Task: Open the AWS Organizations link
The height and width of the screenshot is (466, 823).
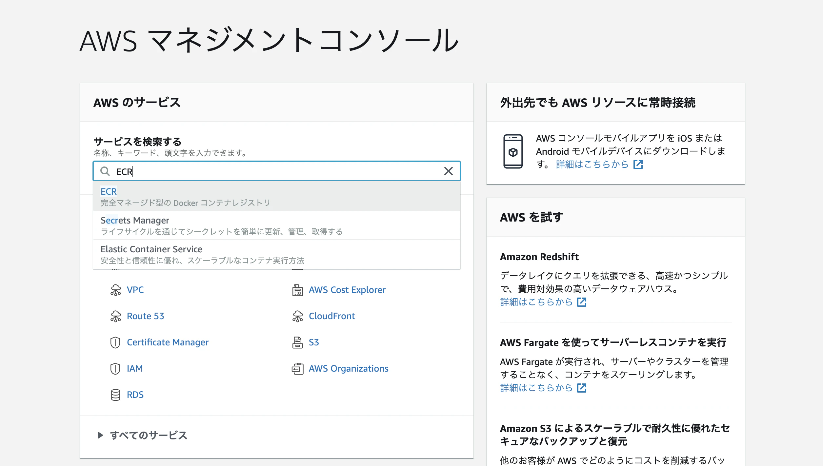Action: (x=349, y=369)
